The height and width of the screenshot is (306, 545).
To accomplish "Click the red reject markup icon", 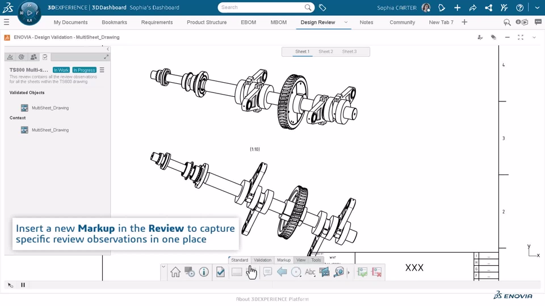I will [x=377, y=272].
